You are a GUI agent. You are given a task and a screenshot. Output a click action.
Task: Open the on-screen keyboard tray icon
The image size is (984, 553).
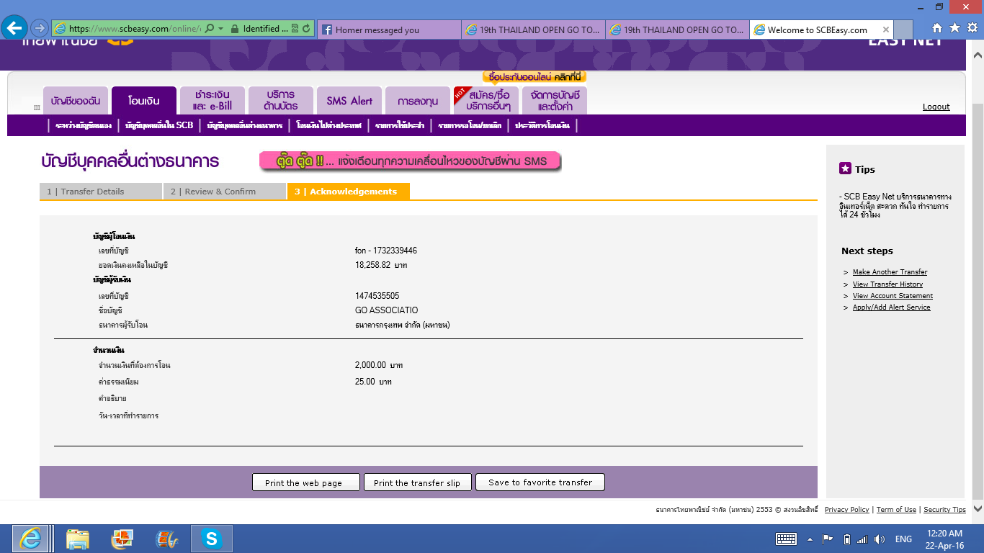(786, 539)
